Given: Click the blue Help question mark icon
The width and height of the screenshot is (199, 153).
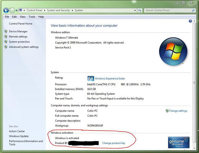Looking at the screenshot, I should pyautogui.click(x=190, y=21).
